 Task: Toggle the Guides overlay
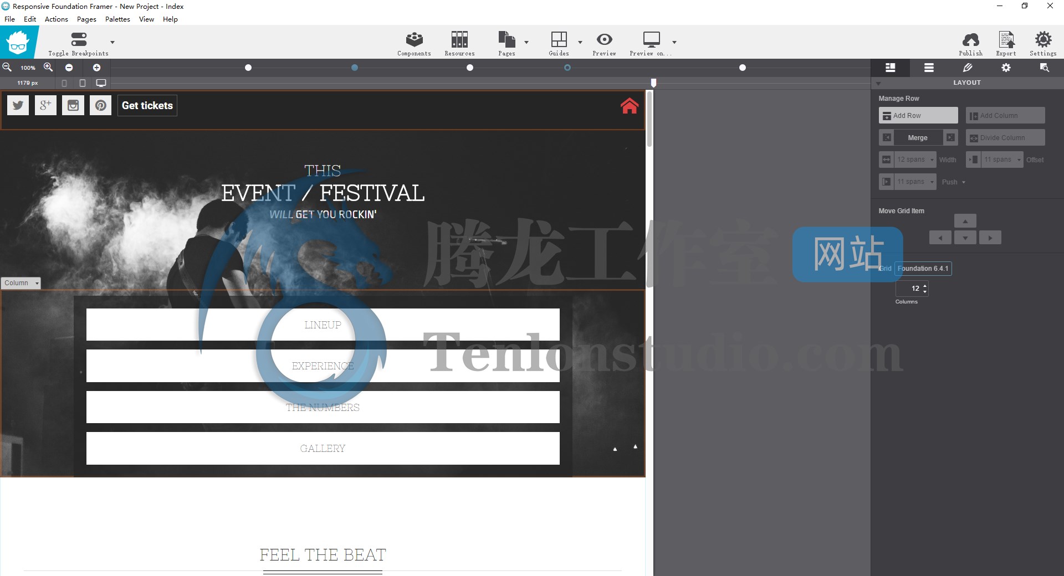click(x=559, y=43)
